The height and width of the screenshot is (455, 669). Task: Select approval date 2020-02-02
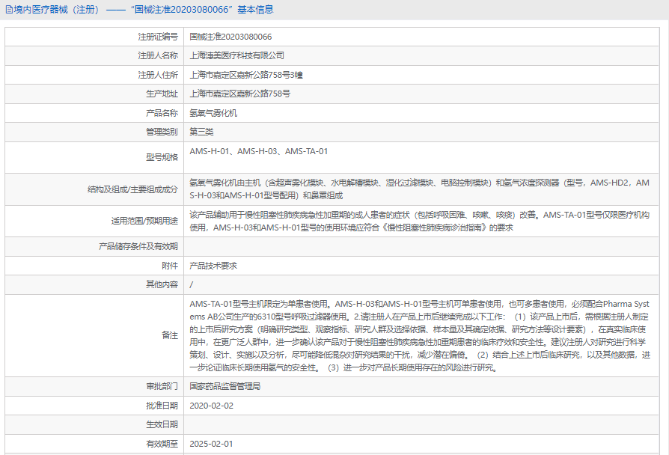click(212, 406)
